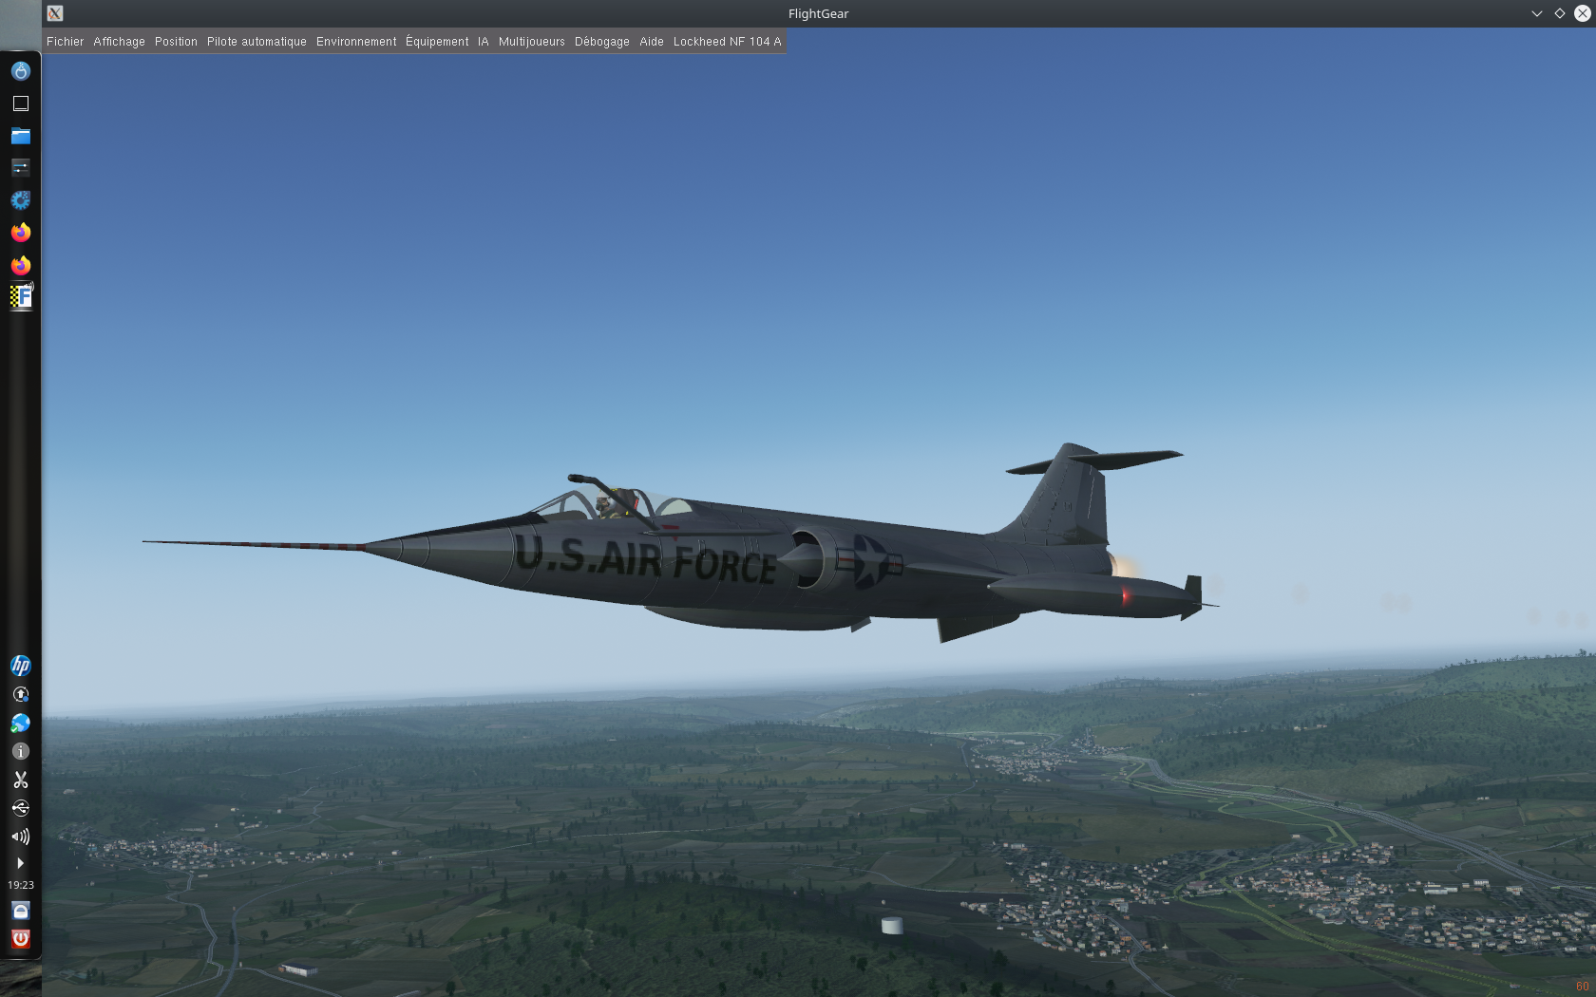
Task: Open the Position menu
Action: (x=176, y=42)
